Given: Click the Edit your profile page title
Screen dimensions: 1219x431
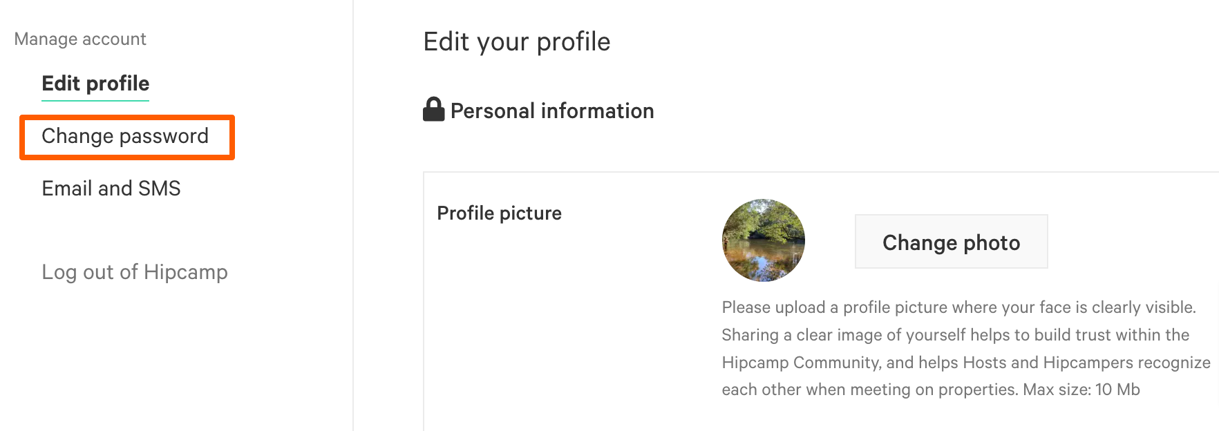Looking at the screenshot, I should pyautogui.click(x=517, y=41).
